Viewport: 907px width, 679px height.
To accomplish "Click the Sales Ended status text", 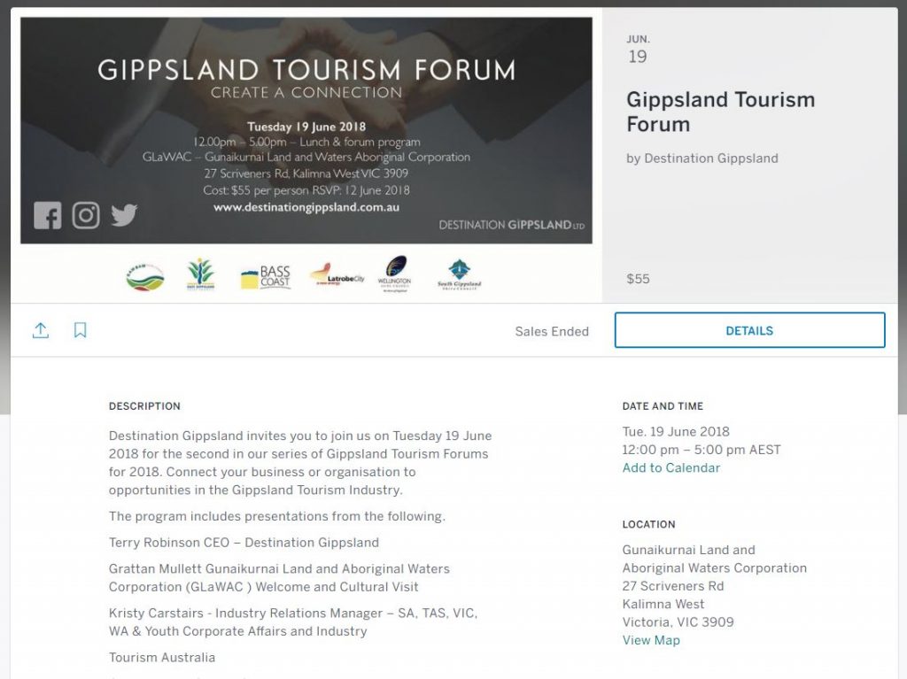I will tap(552, 331).
